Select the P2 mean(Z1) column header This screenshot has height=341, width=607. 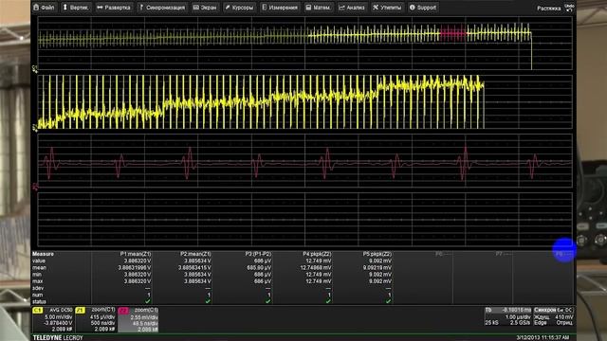pyautogui.click(x=195, y=254)
